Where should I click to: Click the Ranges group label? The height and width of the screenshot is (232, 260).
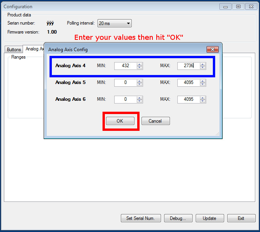(x=18, y=57)
